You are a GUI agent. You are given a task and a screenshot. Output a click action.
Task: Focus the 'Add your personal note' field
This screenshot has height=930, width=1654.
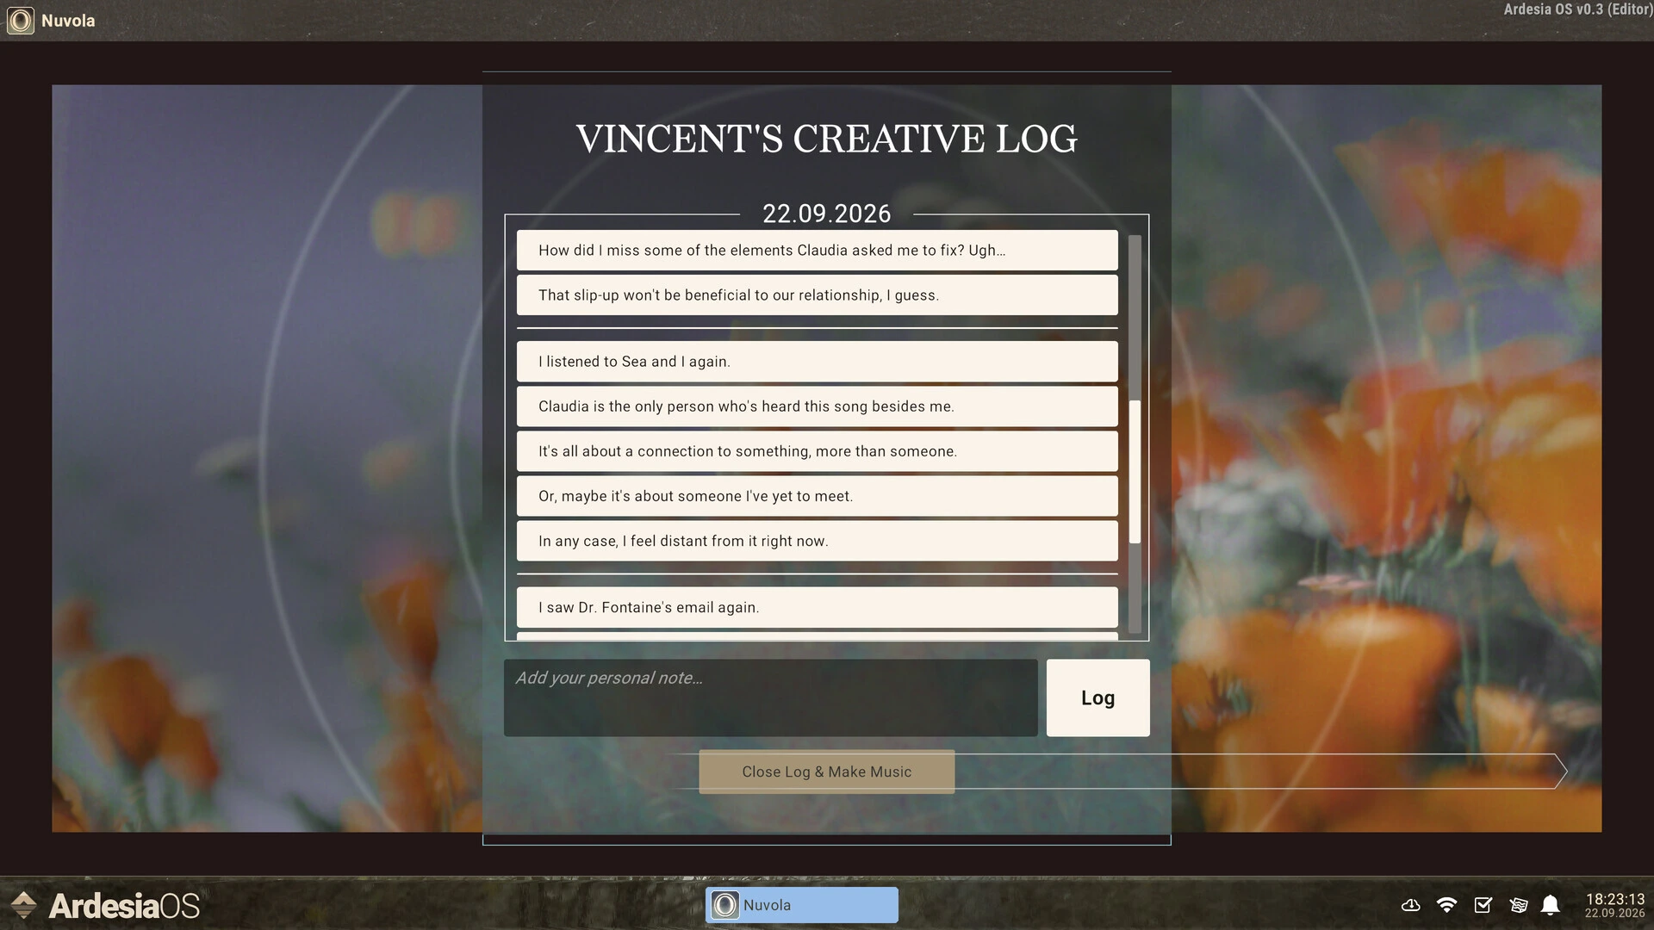pos(770,697)
